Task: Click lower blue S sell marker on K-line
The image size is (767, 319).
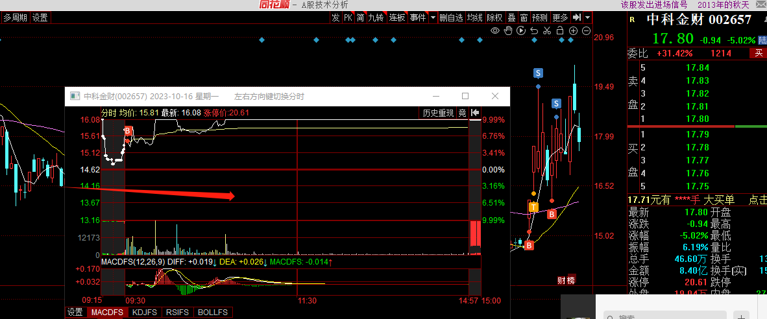Action: click(x=556, y=104)
